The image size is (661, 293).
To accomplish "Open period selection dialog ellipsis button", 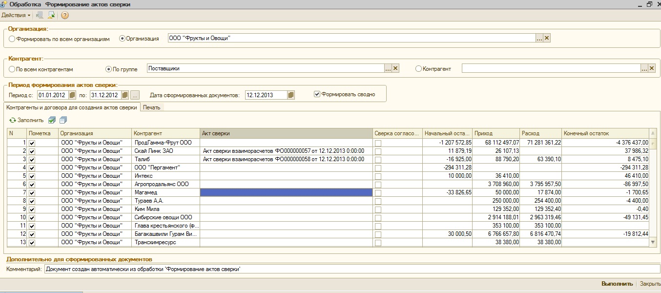I will 135,95.
